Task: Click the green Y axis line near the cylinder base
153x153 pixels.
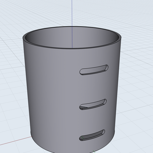Action: (94, 152)
